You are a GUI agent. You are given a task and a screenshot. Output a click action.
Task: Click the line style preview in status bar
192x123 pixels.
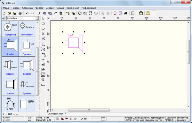[95, 119]
